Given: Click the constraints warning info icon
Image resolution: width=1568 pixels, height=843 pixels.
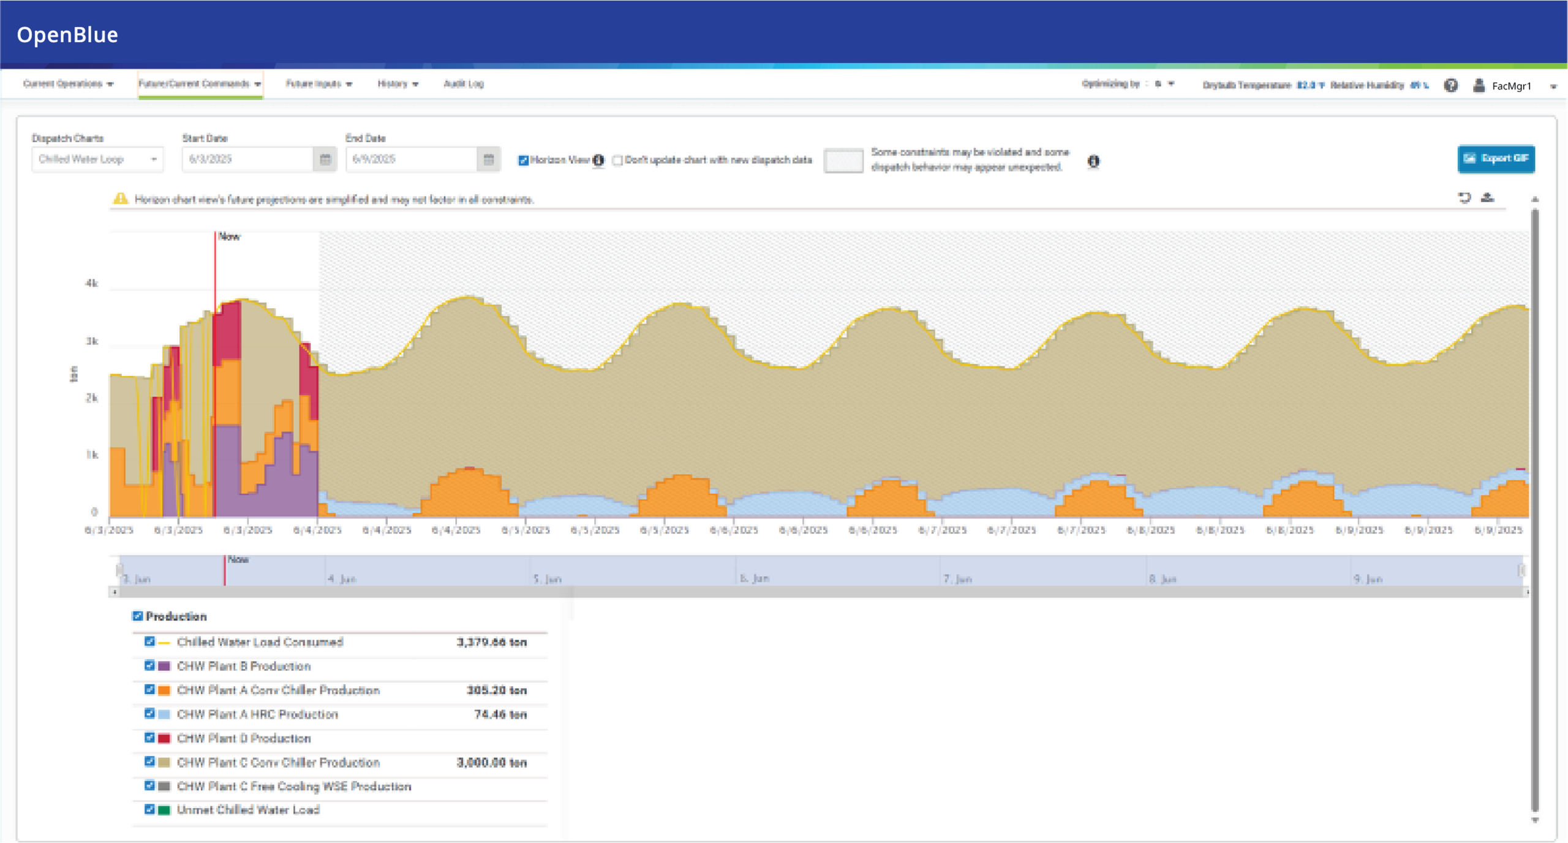Looking at the screenshot, I should point(1093,161).
